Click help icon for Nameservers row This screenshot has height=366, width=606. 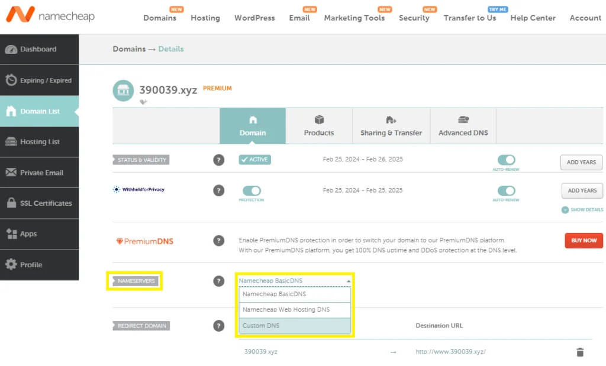click(x=219, y=281)
